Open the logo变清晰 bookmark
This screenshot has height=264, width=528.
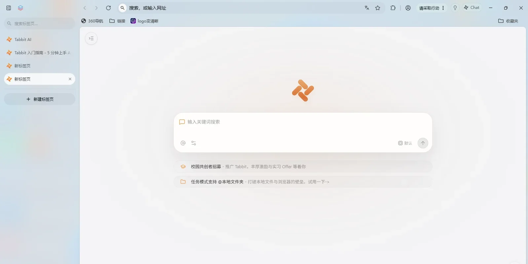(x=144, y=21)
